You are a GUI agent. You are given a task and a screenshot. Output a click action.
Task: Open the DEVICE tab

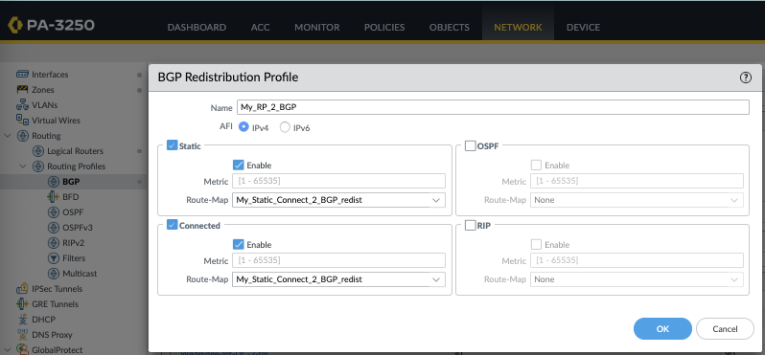[583, 27]
